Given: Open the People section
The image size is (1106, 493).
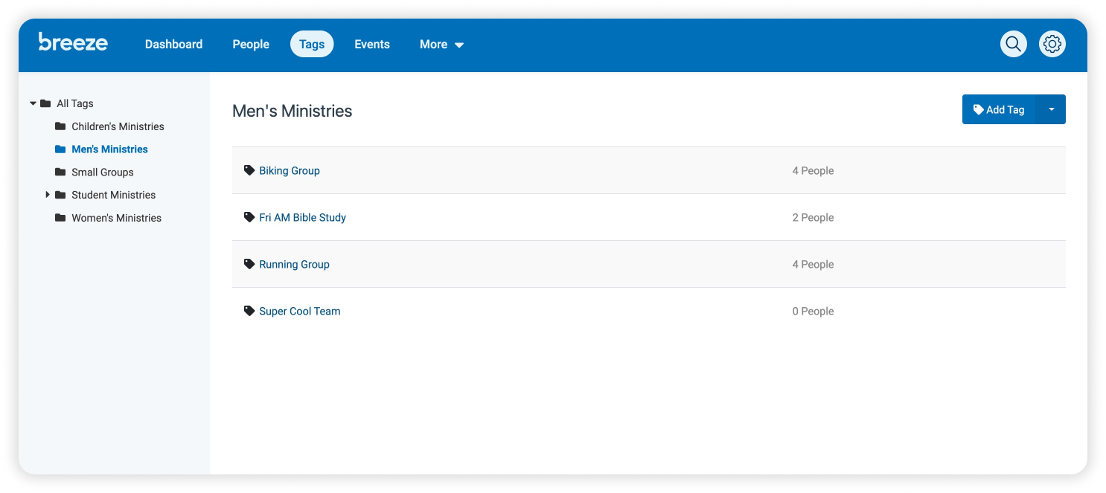Looking at the screenshot, I should tap(250, 44).
